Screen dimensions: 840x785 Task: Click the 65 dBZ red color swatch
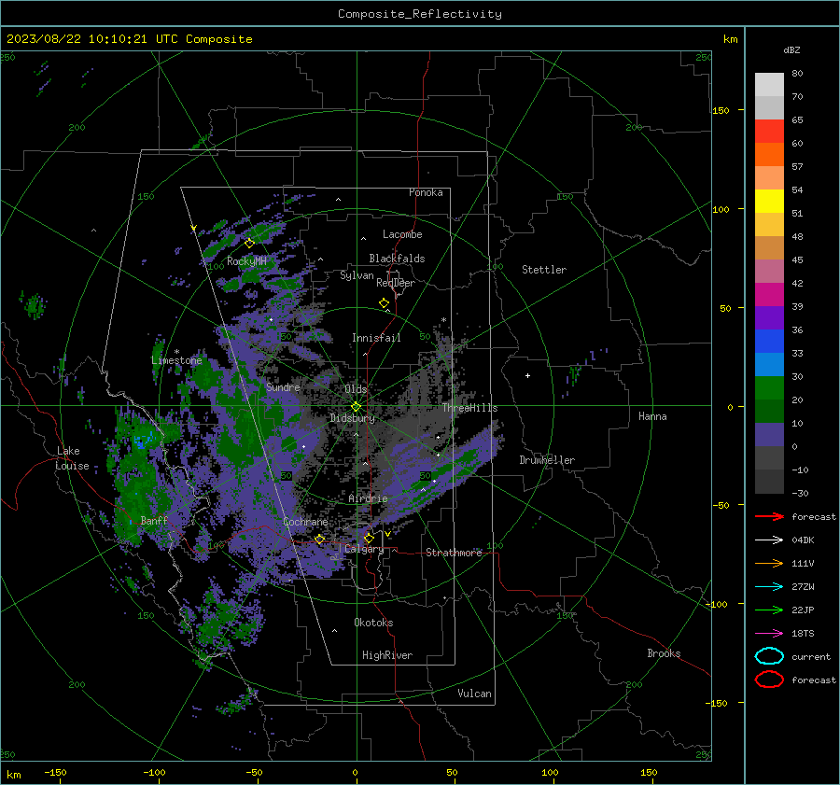(x=769, y=132)
